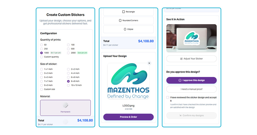Viewport: 257px width, 135px height.
Task: Click the Permanent material sticker icon
Action: [x=65, y=105]
